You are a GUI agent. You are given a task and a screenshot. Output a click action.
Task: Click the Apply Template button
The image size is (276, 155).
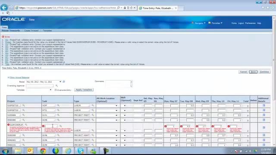84,90
